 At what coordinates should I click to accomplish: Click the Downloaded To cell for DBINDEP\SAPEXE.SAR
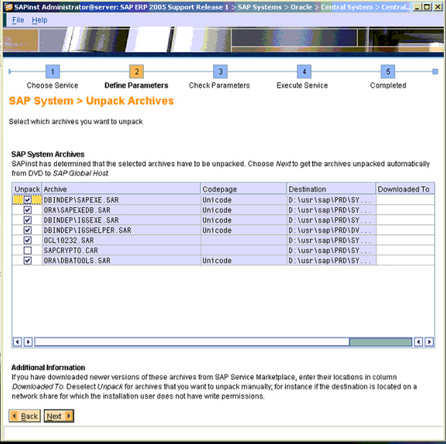406,200
